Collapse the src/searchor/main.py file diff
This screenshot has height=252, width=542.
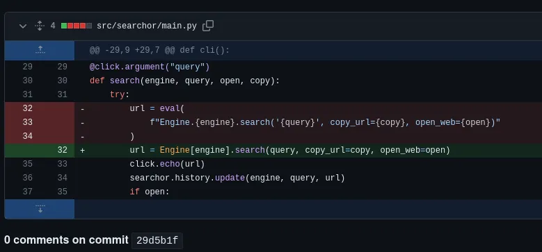tap(23, 26)
